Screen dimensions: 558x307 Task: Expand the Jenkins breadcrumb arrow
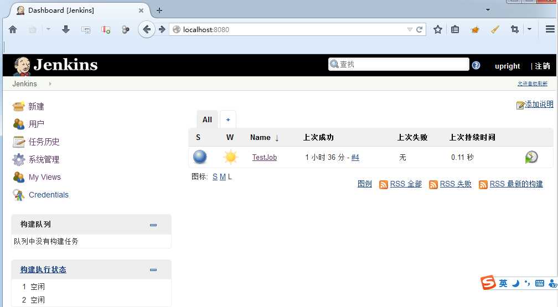coord(50,84)
